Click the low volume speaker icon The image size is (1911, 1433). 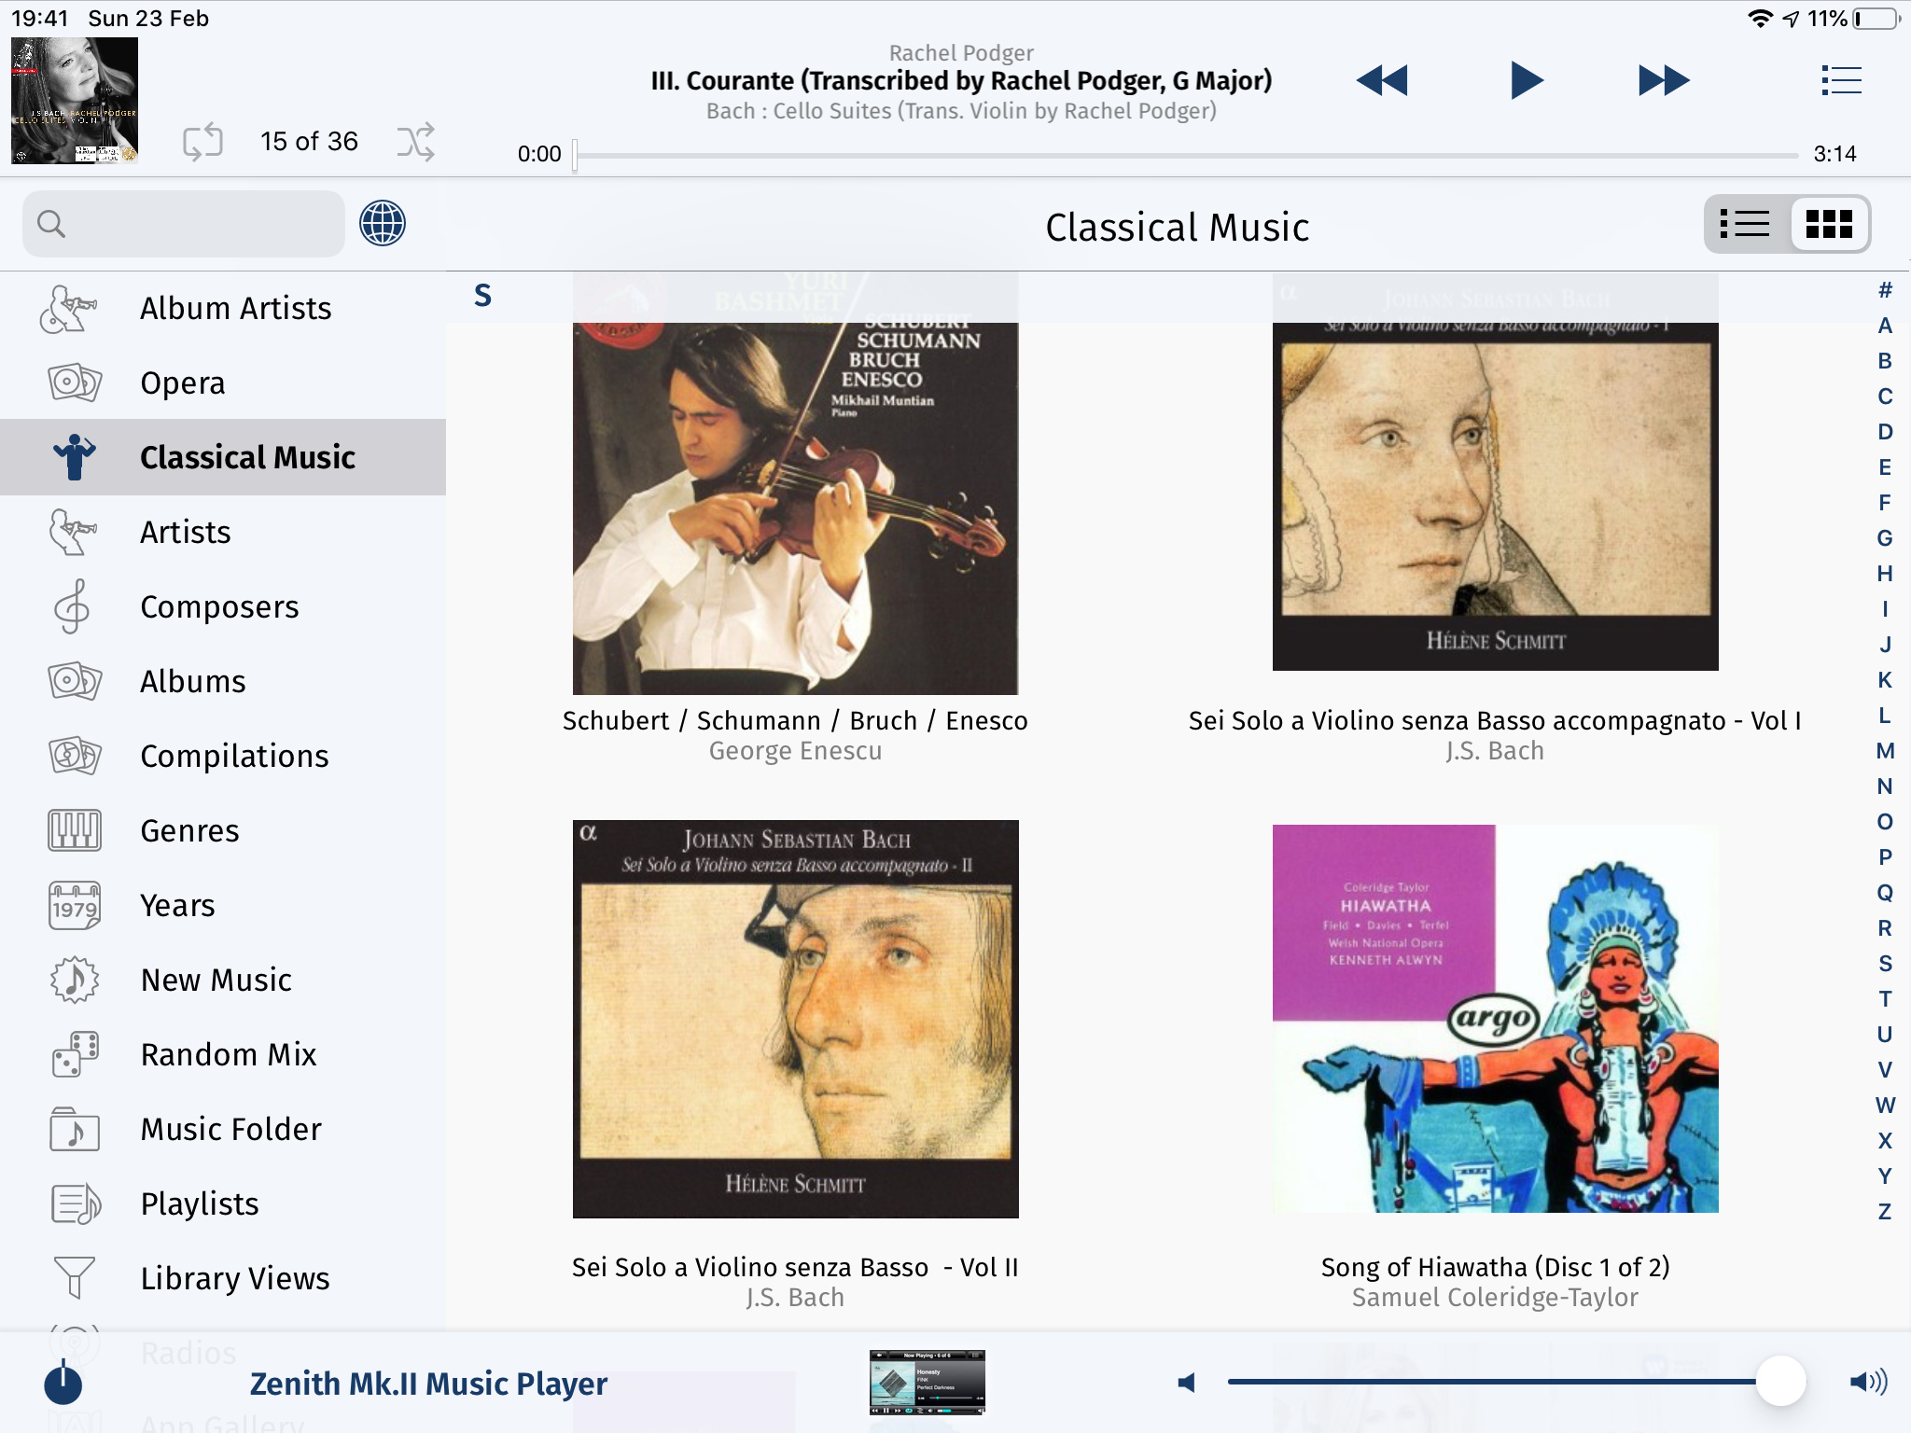point(1187,1383)
